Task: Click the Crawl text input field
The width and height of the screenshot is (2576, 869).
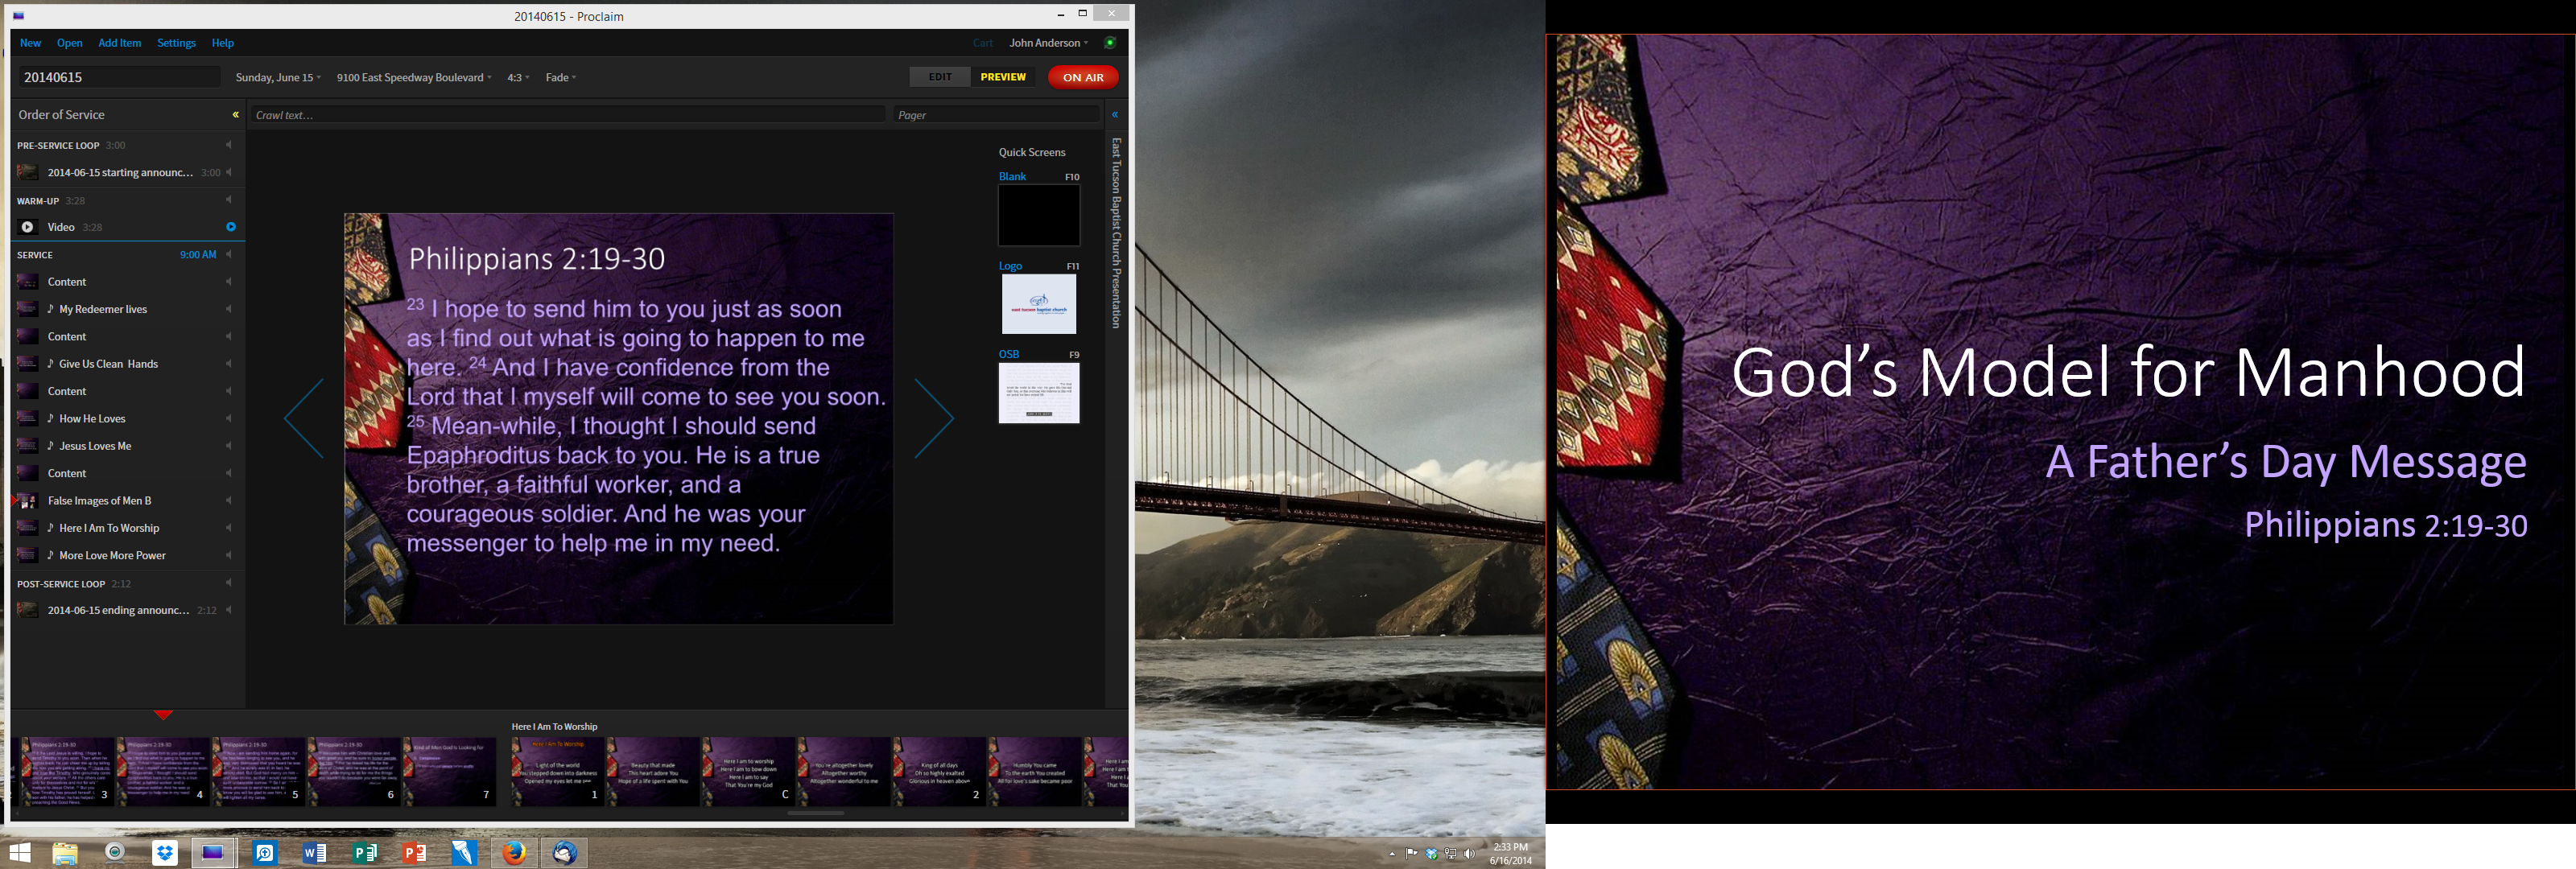Action: coord(567,115)
